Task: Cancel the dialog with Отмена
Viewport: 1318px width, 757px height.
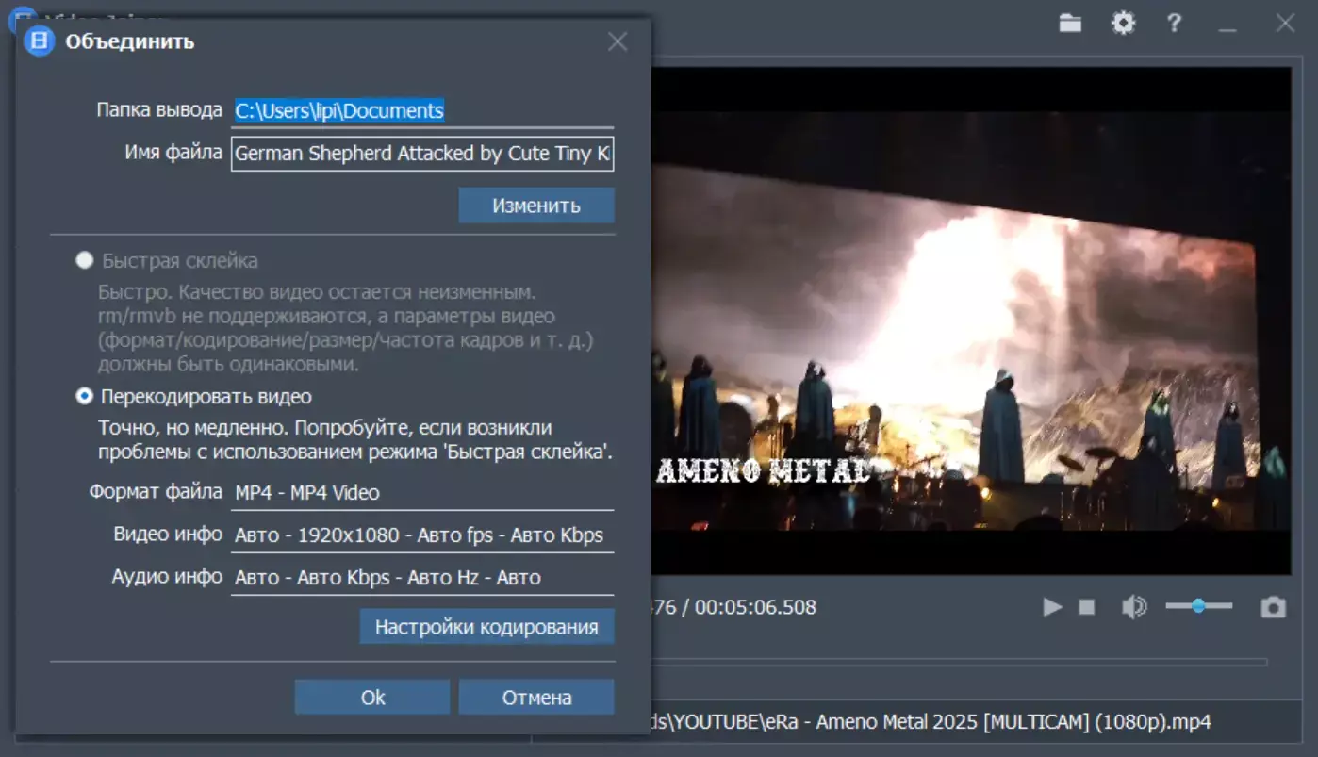Action: click(x=536, y=698)
